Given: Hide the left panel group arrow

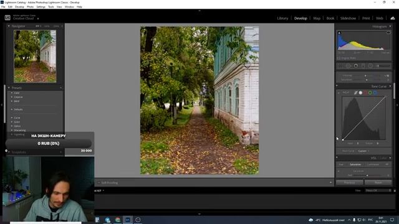Looking at the screenshot, I should point(2,105).
